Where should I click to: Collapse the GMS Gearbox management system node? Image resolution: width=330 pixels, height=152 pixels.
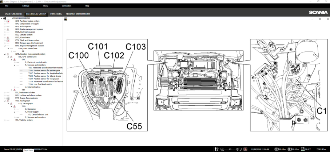5,54
